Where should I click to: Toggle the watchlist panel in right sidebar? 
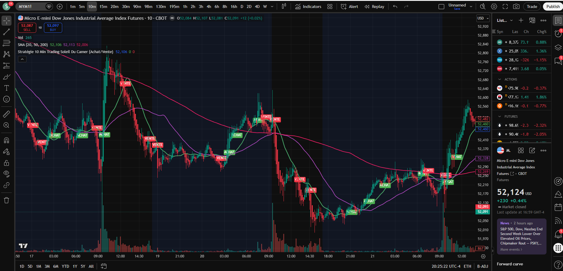point(558,20)
